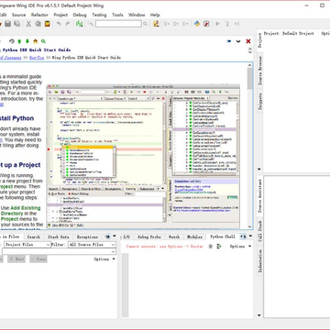Open the Refactor menu
Screen dimensions: 330x330
pos(39,15)
